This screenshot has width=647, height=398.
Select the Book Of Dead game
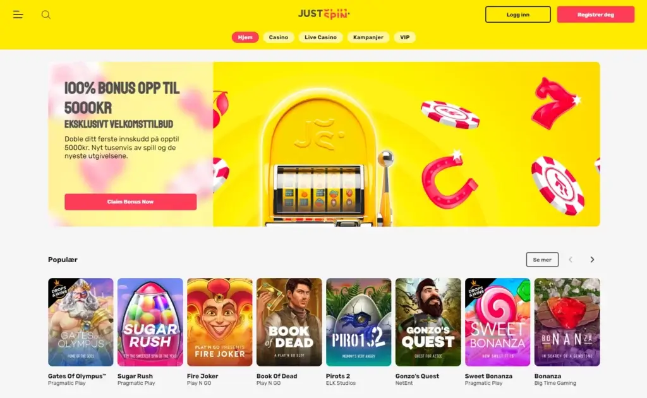click(x=289, y=322)
